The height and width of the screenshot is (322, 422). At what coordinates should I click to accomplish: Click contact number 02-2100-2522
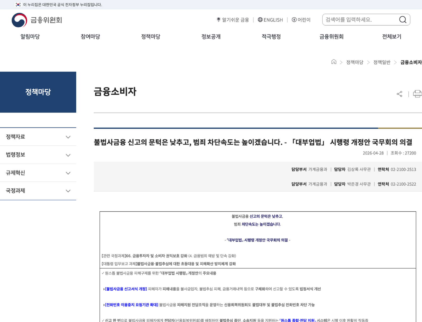point(403,184)
